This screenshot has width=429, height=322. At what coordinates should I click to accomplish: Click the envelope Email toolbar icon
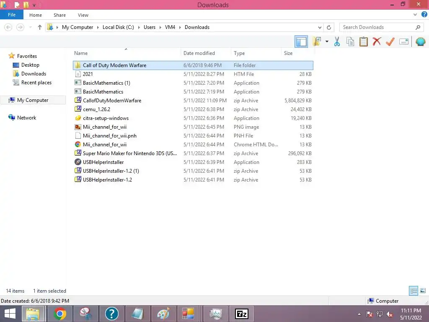click(404, 42)
